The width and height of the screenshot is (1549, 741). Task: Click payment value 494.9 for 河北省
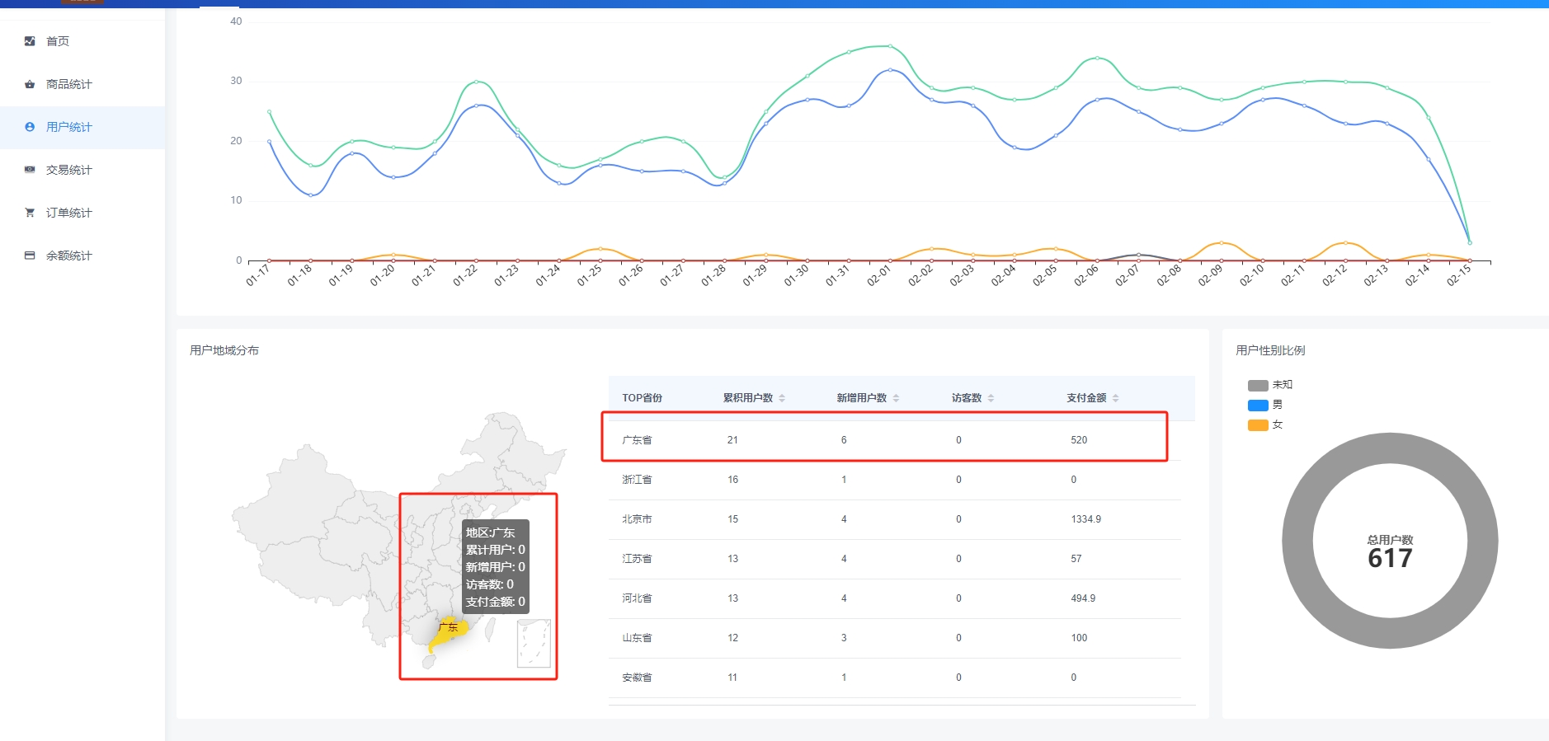pos(1083,598)
